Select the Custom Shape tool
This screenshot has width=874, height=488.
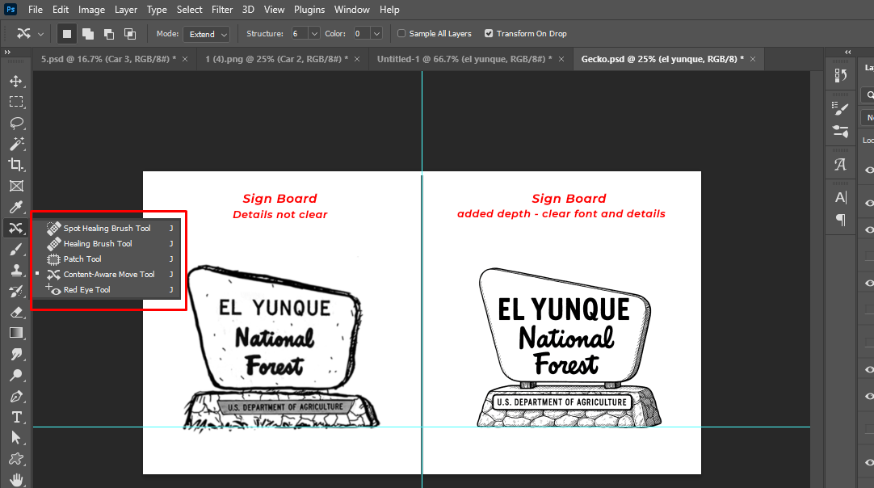(x=15, y=459)
